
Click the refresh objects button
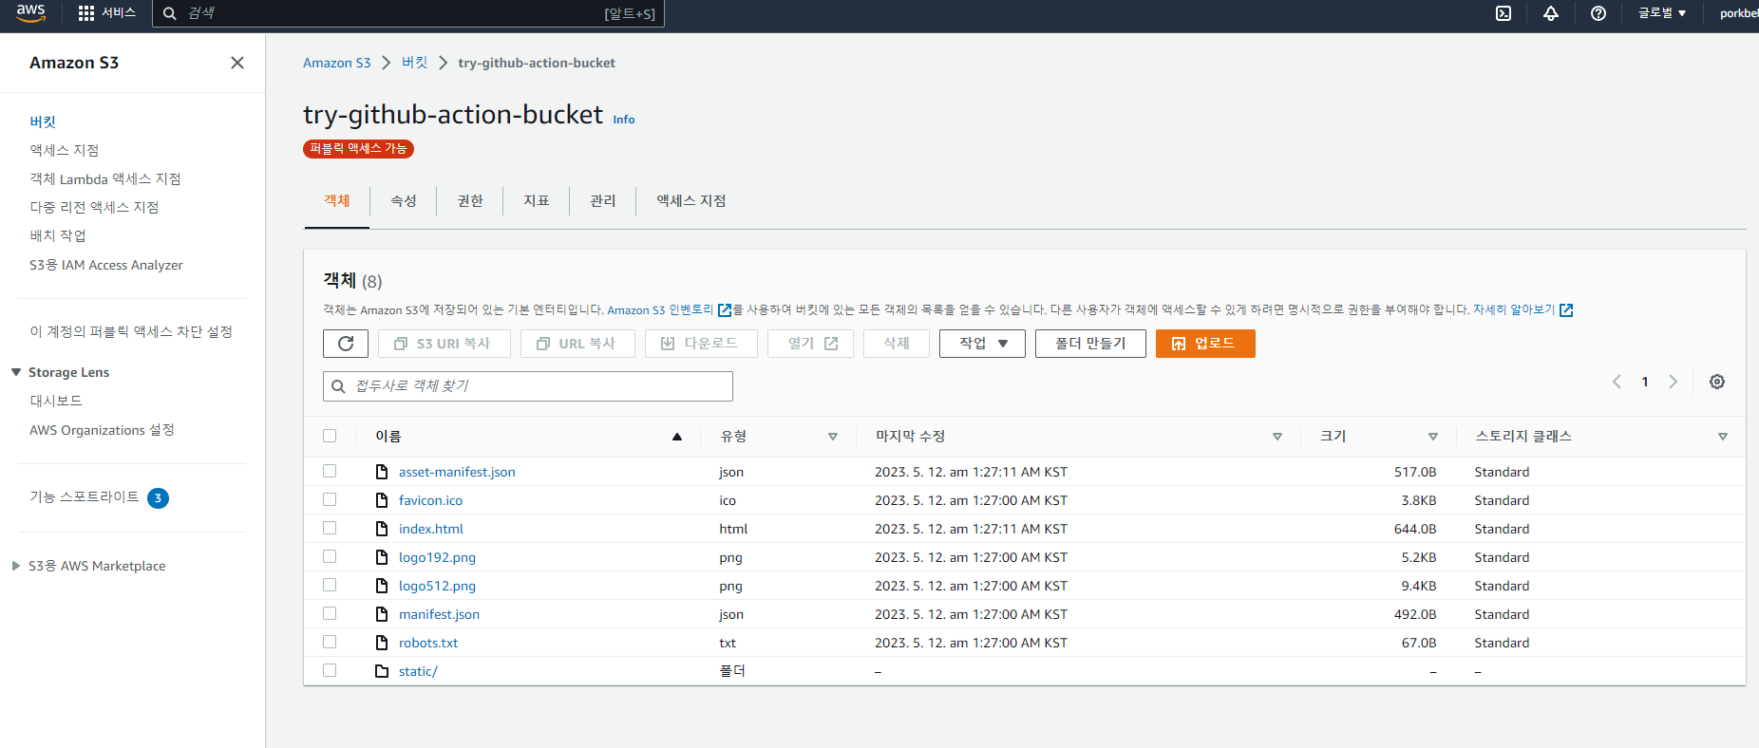click(346, 344)
